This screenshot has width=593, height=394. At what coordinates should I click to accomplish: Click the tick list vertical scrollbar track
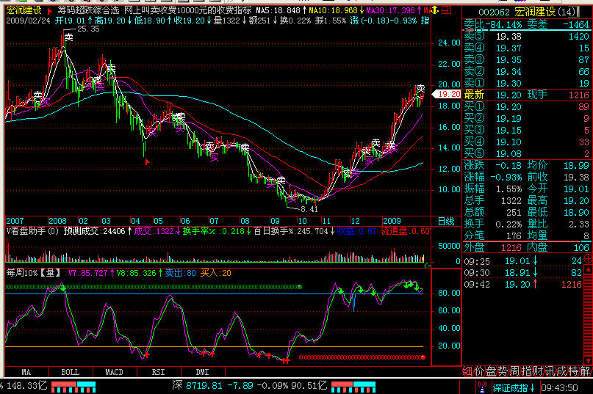point(588,315)
